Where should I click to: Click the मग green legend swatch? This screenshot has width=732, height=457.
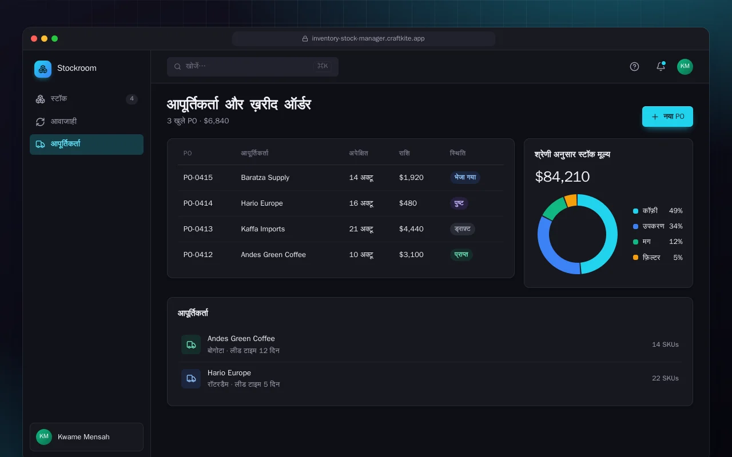635,242
